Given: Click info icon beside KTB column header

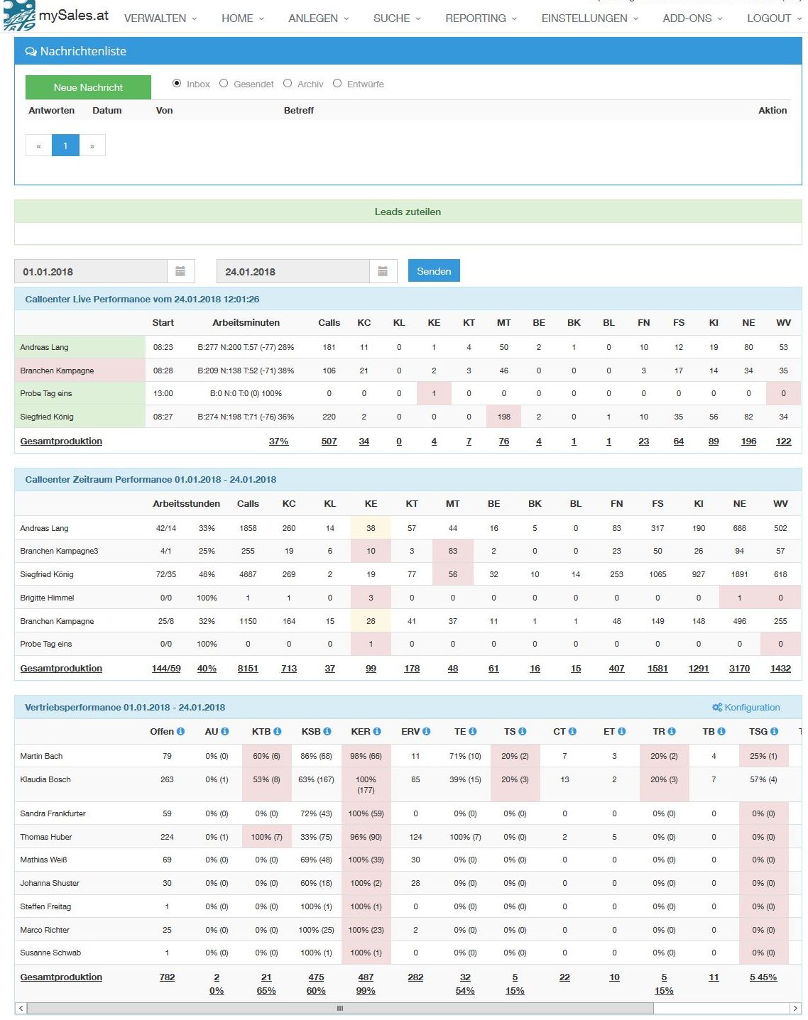Looking at the screenshot, I should (x=278, y=731).
